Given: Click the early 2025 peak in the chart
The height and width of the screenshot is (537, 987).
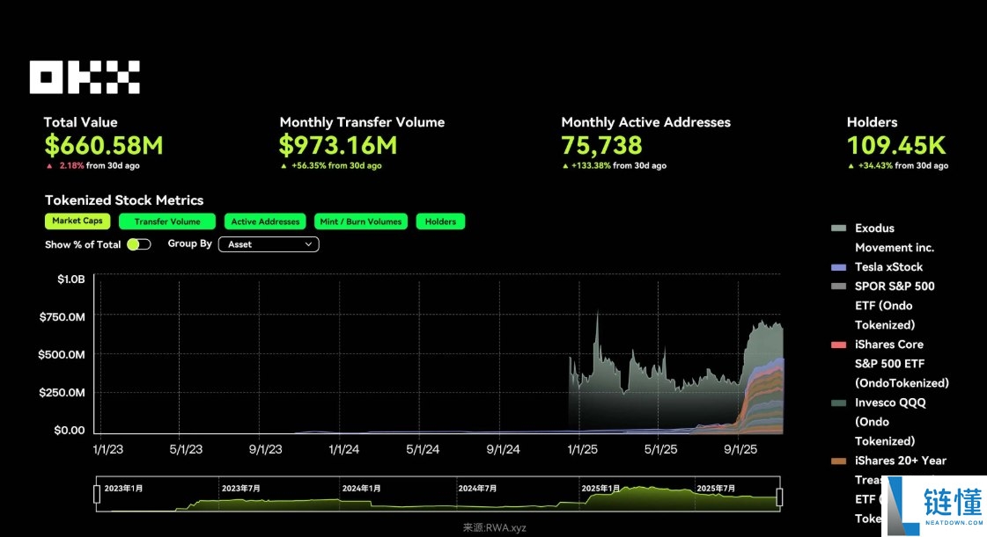Looking at the screenshot, I should point(598,313).
